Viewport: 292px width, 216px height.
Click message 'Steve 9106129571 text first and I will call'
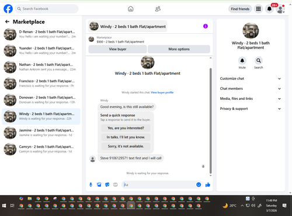(131, 158)
